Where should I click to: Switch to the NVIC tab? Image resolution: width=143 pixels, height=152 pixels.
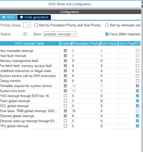pyautogui.click(x=8, y=17)
